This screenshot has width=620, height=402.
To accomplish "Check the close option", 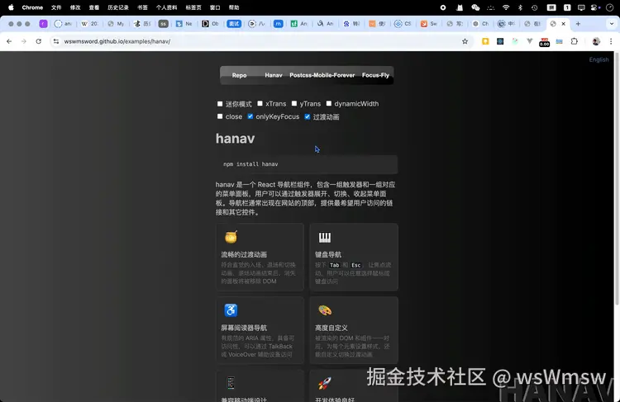I will [220, 116].
